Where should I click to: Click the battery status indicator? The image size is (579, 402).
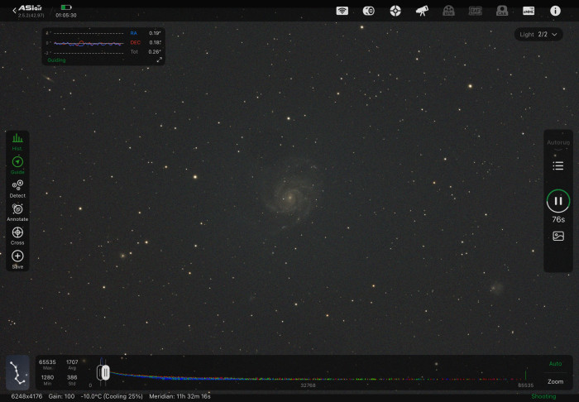pyautogui.click(x=65, y=7)
